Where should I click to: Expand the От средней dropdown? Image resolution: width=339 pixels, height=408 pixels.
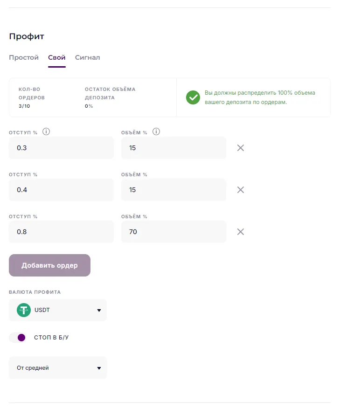click(x=58, y=368)
